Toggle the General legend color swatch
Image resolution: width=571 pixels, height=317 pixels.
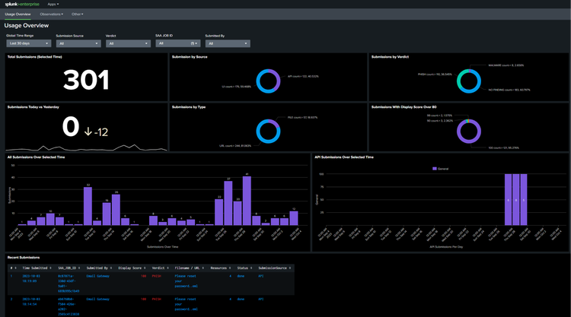pyautogui.click(x=434, y=168)
